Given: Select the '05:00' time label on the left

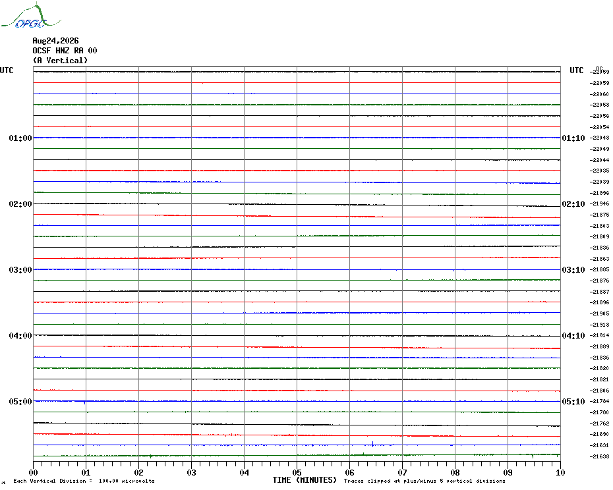Looking at the screenshot, I should click(x=20, y=402).
